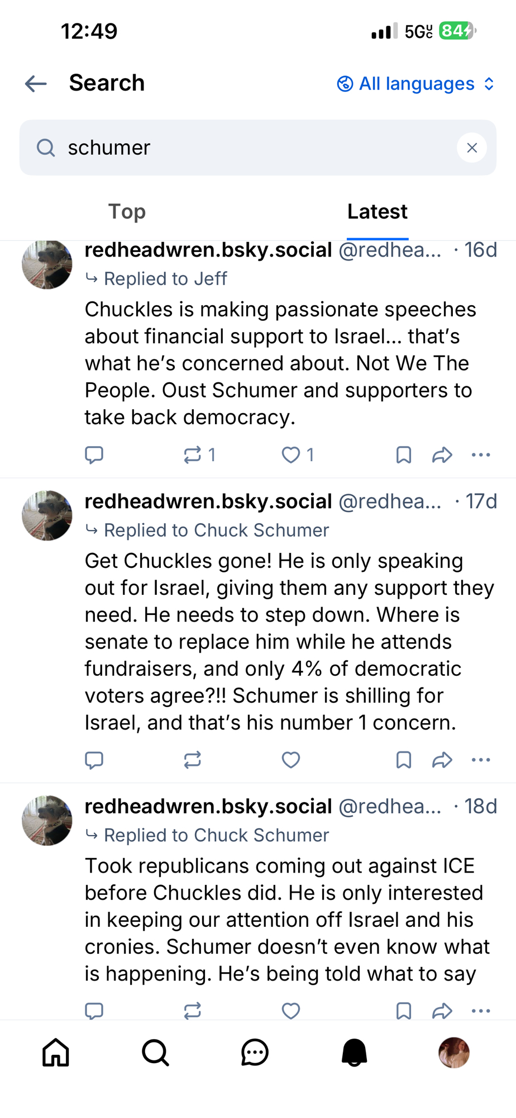Tap the search field containing schumer
The width and height of the screenshot is (516, 1118).
(x=246, y=148)
